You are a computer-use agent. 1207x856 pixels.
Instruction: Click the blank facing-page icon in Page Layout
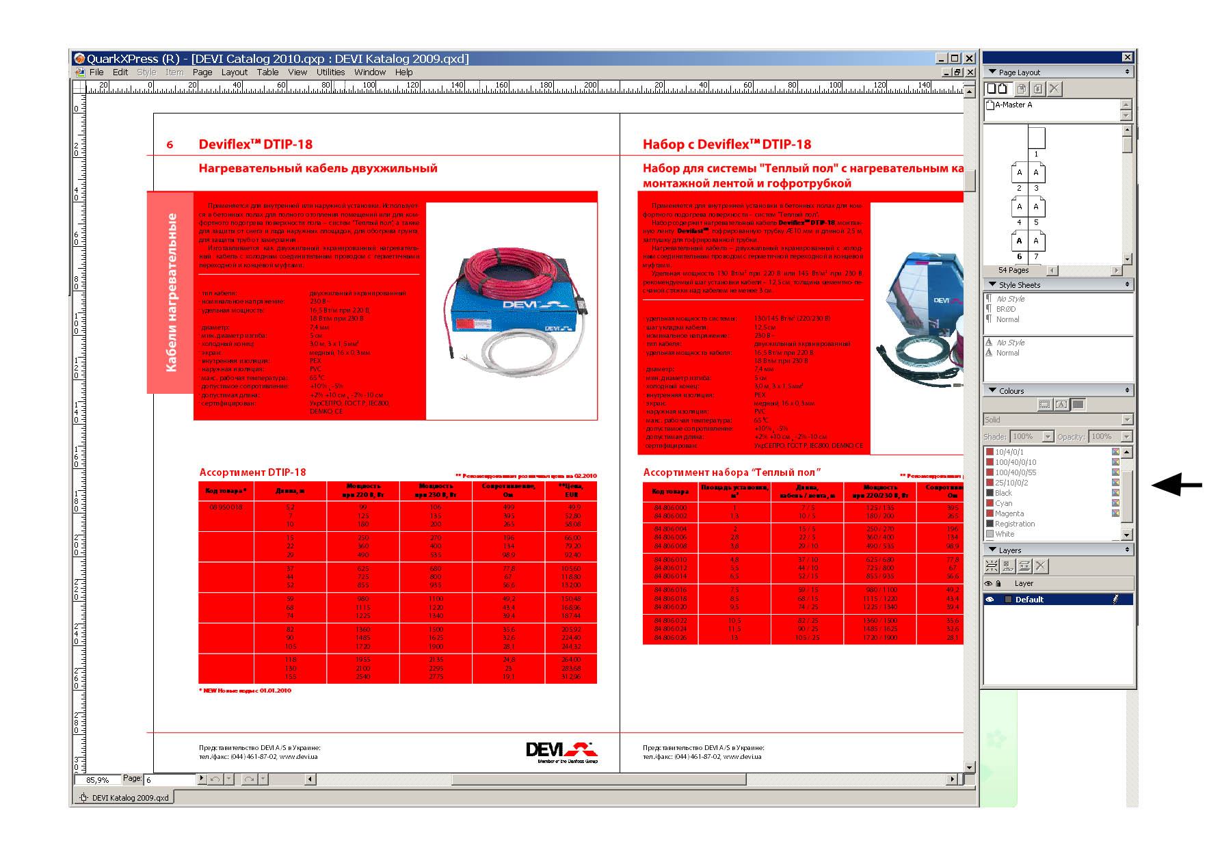click(1003, 88)
